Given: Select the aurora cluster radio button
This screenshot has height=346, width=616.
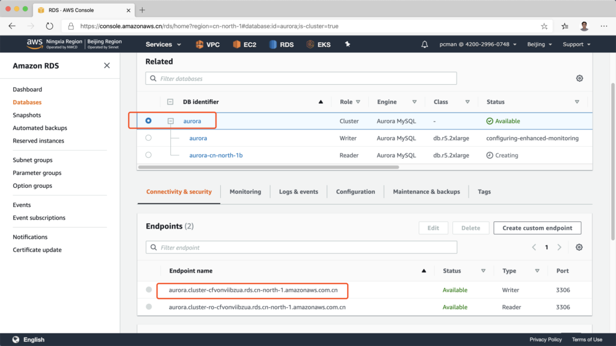Looking at the screenshot, I should 149,121.
